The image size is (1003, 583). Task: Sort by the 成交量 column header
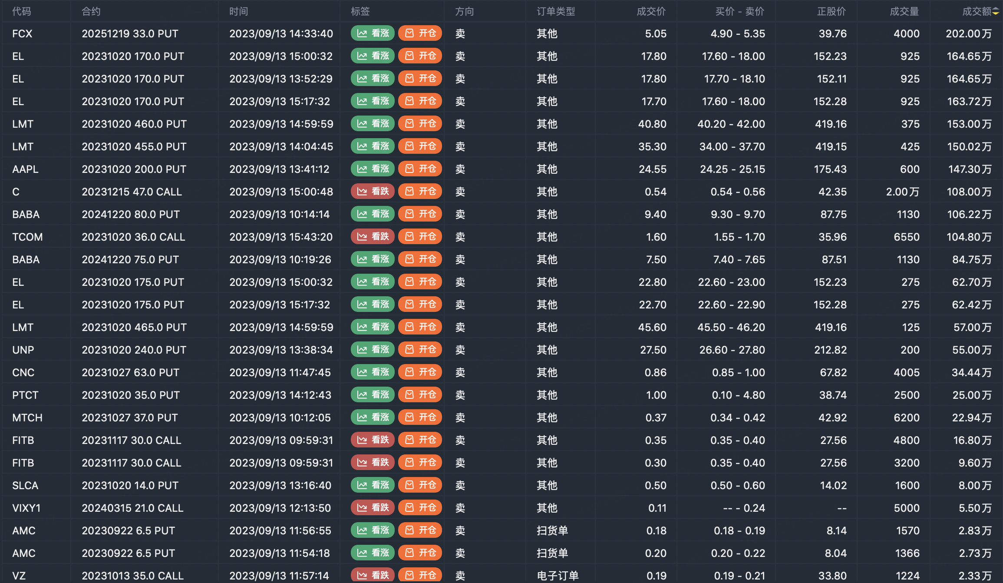coord(904,12)
